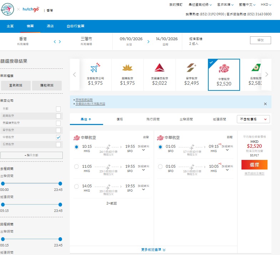Tick the Delta Air Lines filter checkbox
This screenshot has width=280, height=255.
58,123
